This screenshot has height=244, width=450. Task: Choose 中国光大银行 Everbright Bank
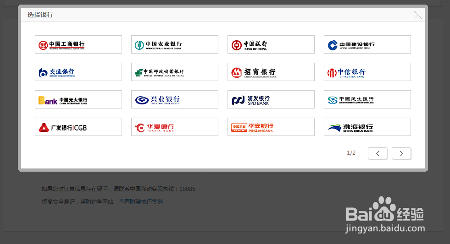(78, 99)
